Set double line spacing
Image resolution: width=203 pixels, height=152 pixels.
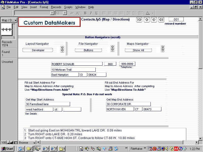(x=141, y=13)
